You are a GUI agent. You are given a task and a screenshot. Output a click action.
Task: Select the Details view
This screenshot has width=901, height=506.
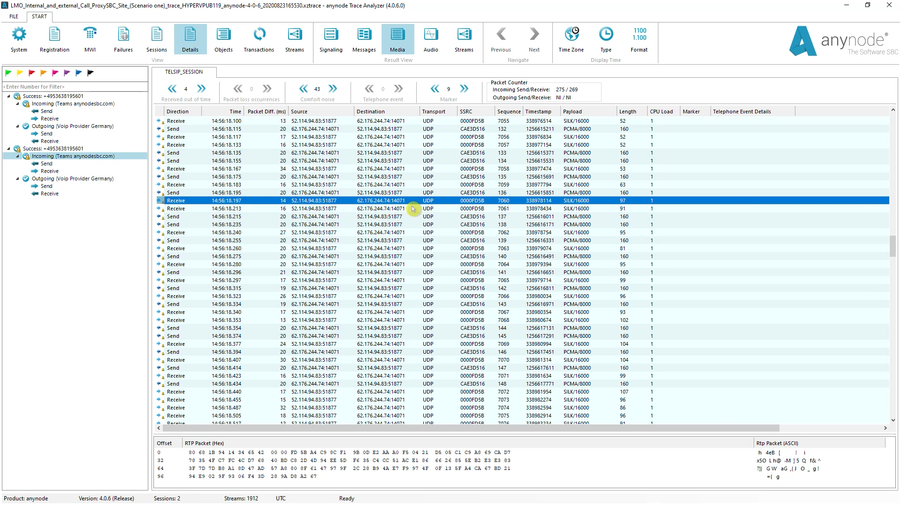point(190,39)
